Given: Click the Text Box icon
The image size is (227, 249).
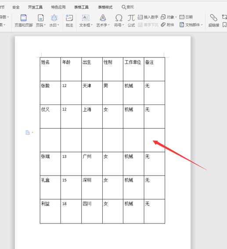Looking at the screenshot, I should click(86, 18).
